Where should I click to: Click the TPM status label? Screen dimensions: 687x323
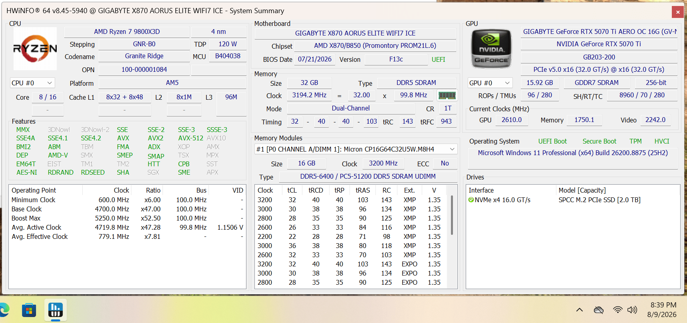pyautogui.click(x=635, y=142)
